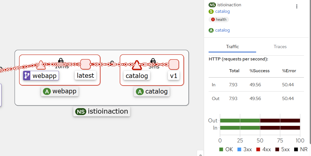Click the v1 version label
Screen dimensions: 311x156
[174, 75]
